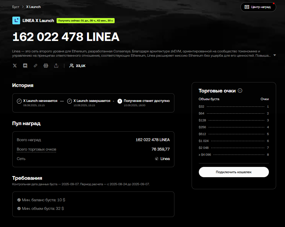This screenshot has width=285, height=227.
Task: Select X Launch in the breadcrumb
Action: 33,7
